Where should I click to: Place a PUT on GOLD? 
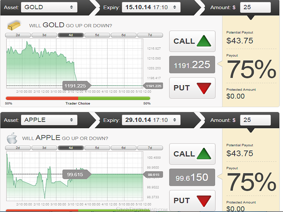pos(192,88)
